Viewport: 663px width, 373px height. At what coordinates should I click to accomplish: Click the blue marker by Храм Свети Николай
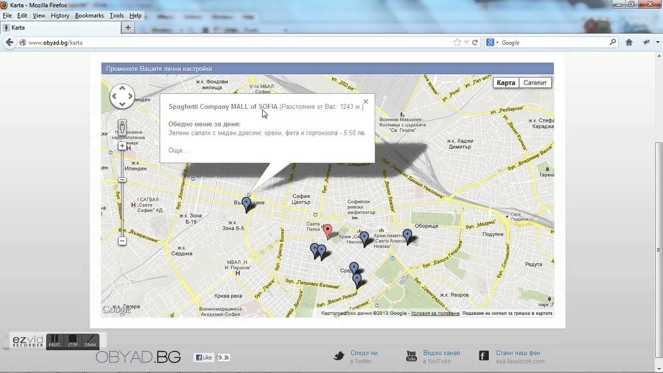(x=364, y=238)
